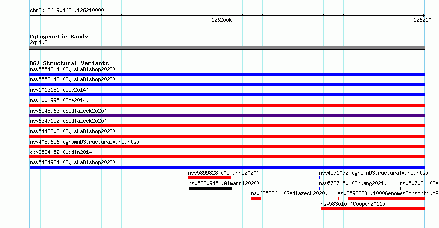The width and height of the screenshot is (439, 228).
Task: Select the red bar under nsv1001995
Action: (x=227, y=105)
